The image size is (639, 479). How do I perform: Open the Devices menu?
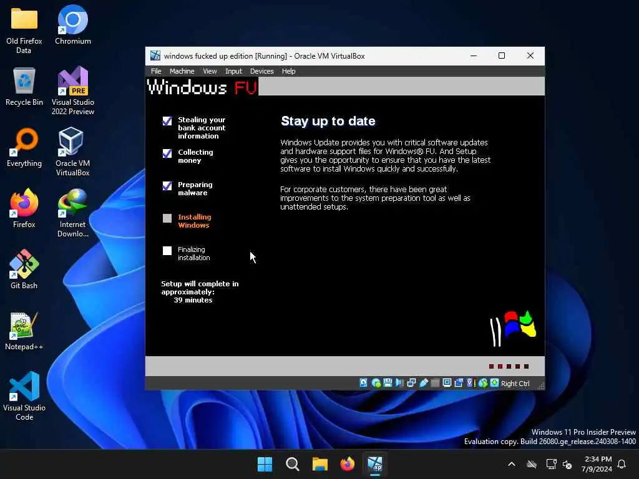261,71
